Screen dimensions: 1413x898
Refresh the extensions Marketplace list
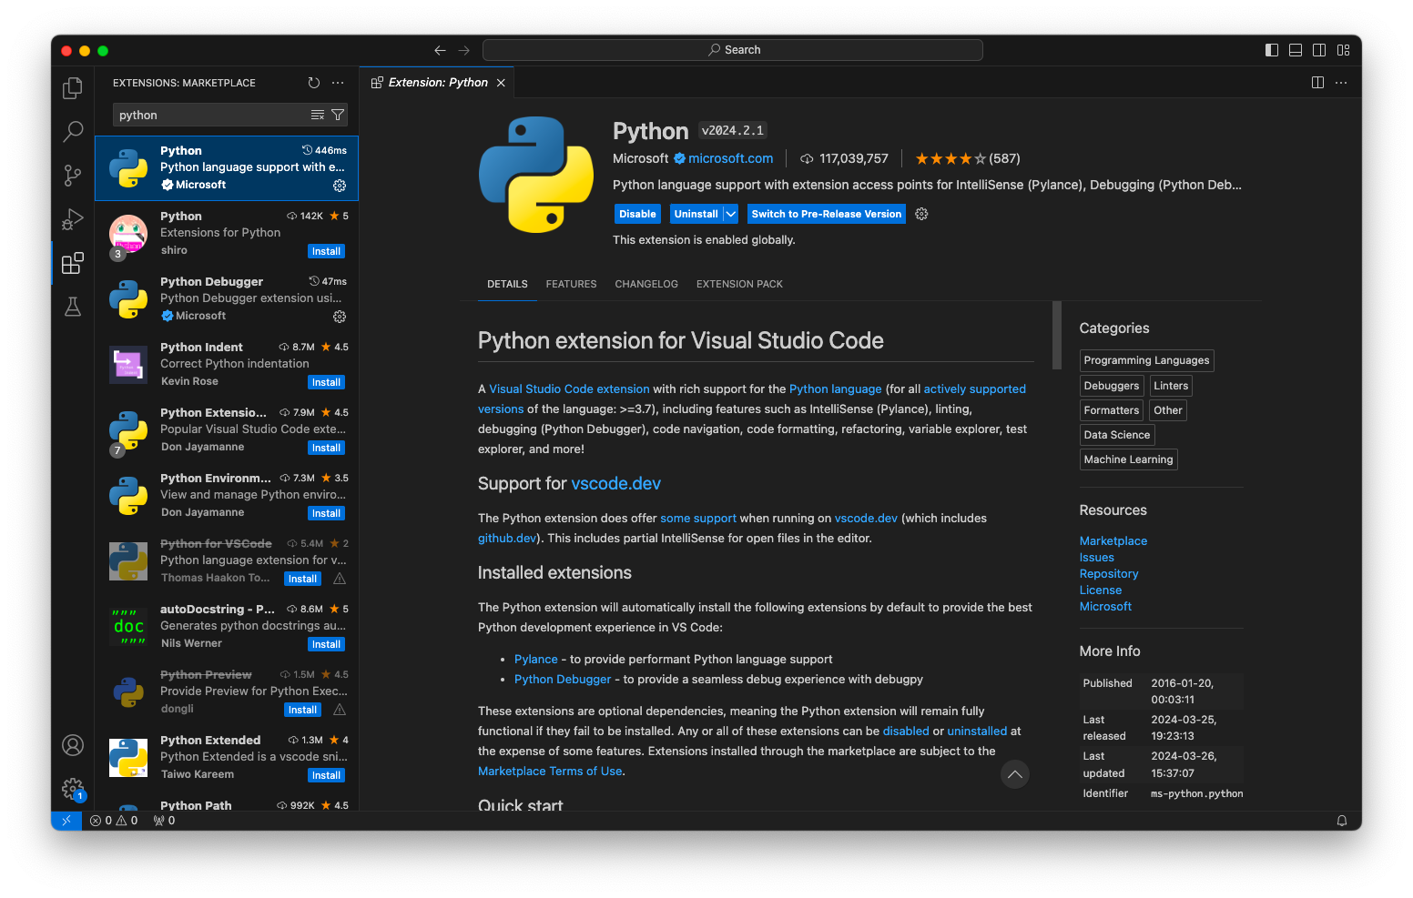tap(314, 82)
